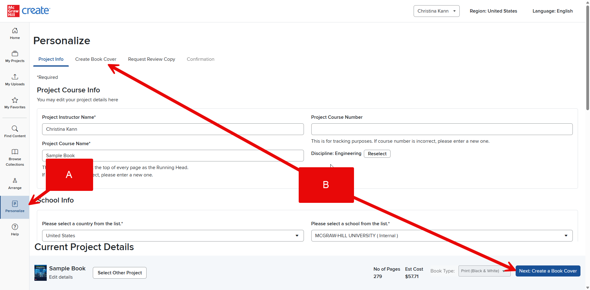
Task: Click the McGraw Hill Create logo
Action: (29, 11)
